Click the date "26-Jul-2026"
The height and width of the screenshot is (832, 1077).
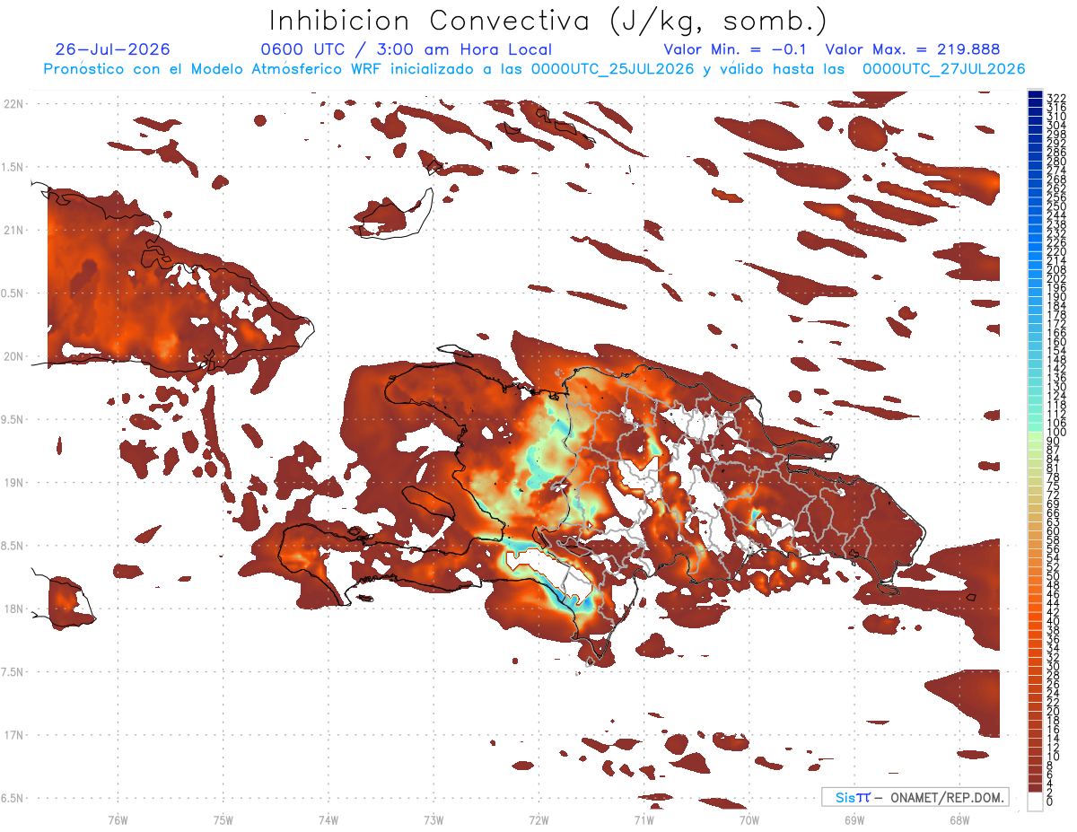pos(112,49)
